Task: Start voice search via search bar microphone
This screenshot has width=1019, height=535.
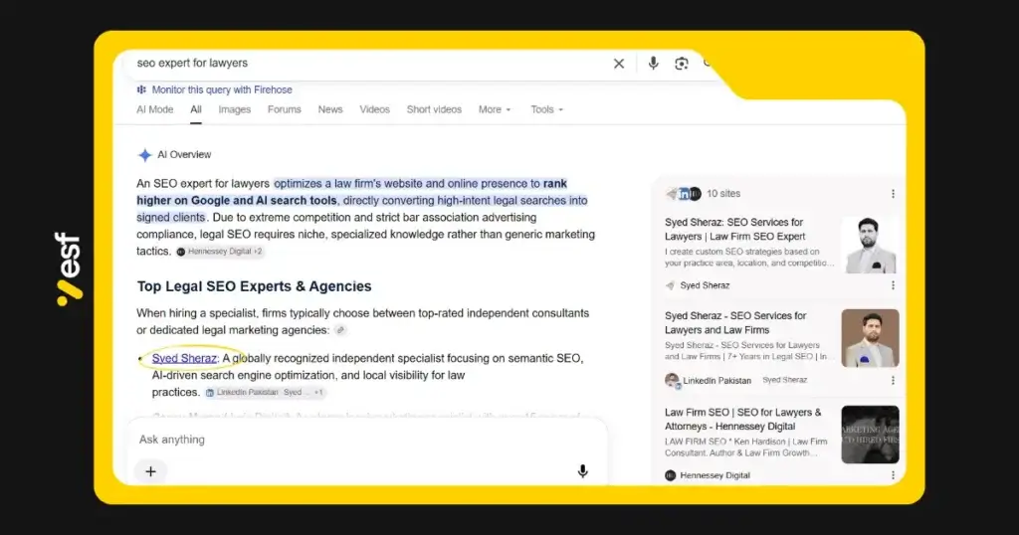Action: (x=653, y=63)
